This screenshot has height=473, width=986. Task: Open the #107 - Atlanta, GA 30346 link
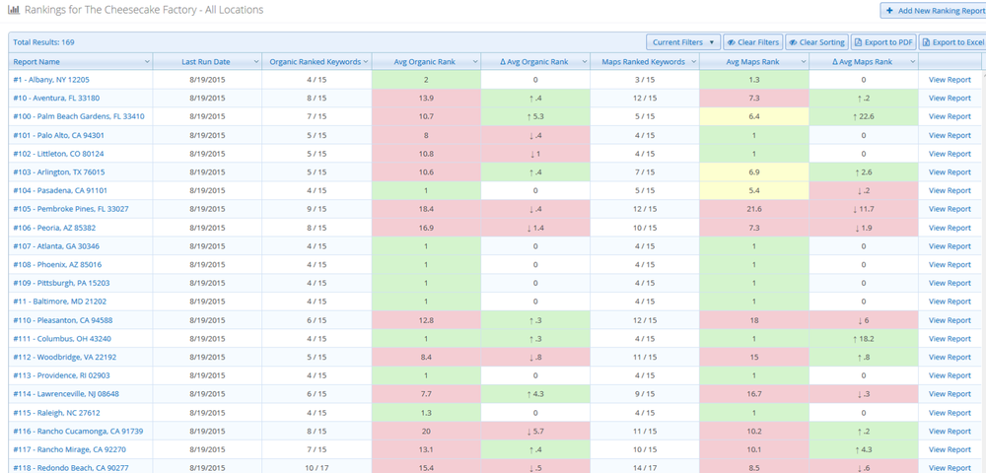56,246
